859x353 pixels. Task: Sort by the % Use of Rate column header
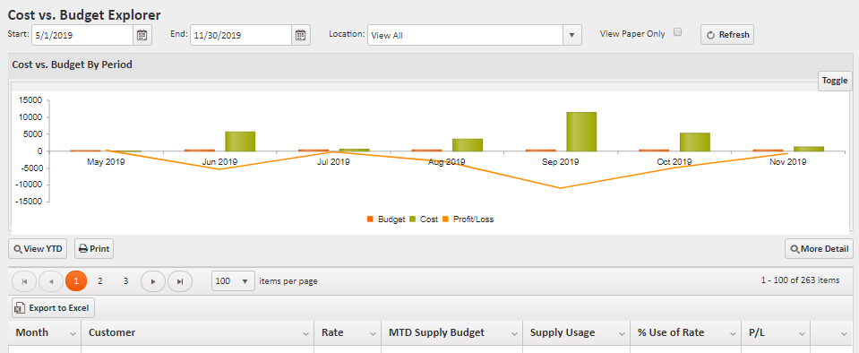pyautogui.click(x=671, y=332)
